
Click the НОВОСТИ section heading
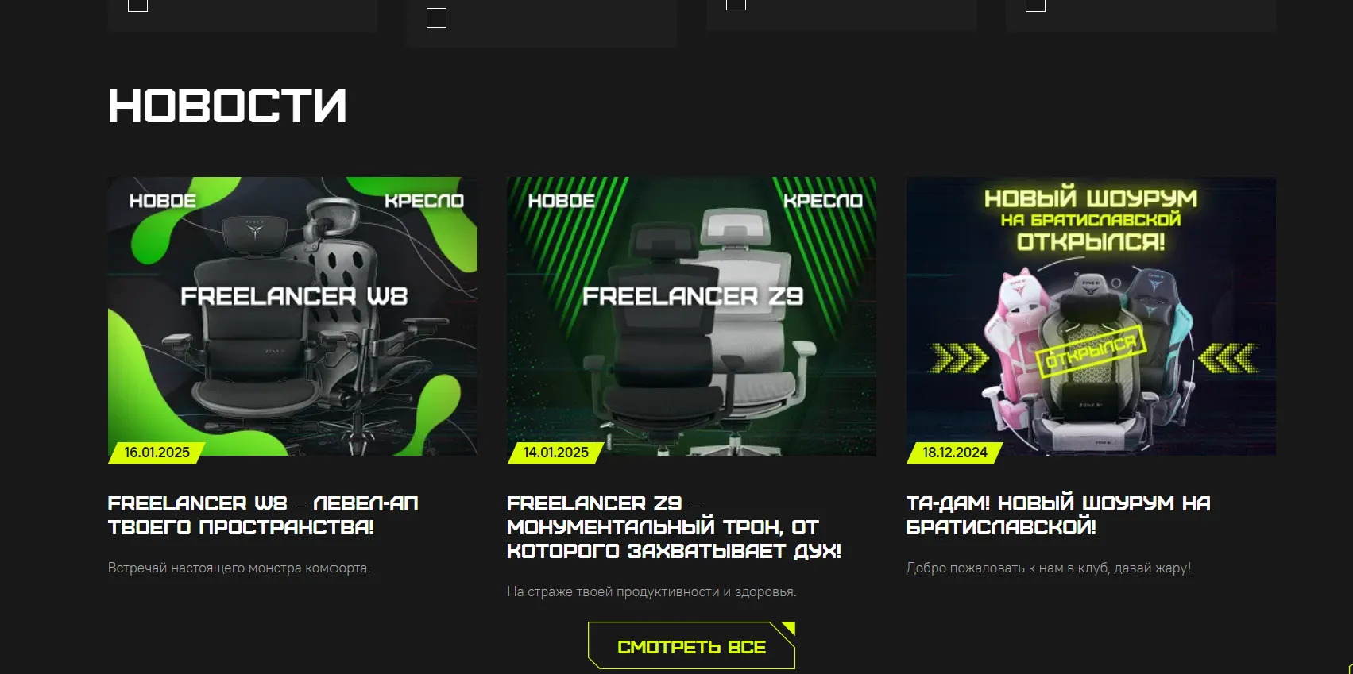(x=227, y=106)
